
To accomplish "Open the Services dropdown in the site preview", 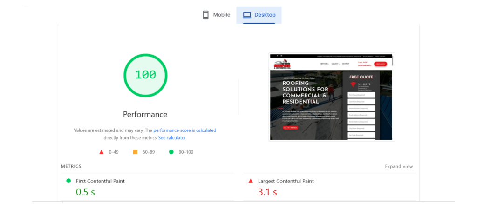I will (x=324, y=64).
